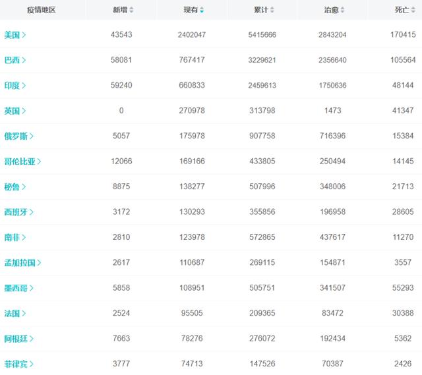Open the 巴西 region details
This screenshot has height=375, width=422.
coord(15,60)
